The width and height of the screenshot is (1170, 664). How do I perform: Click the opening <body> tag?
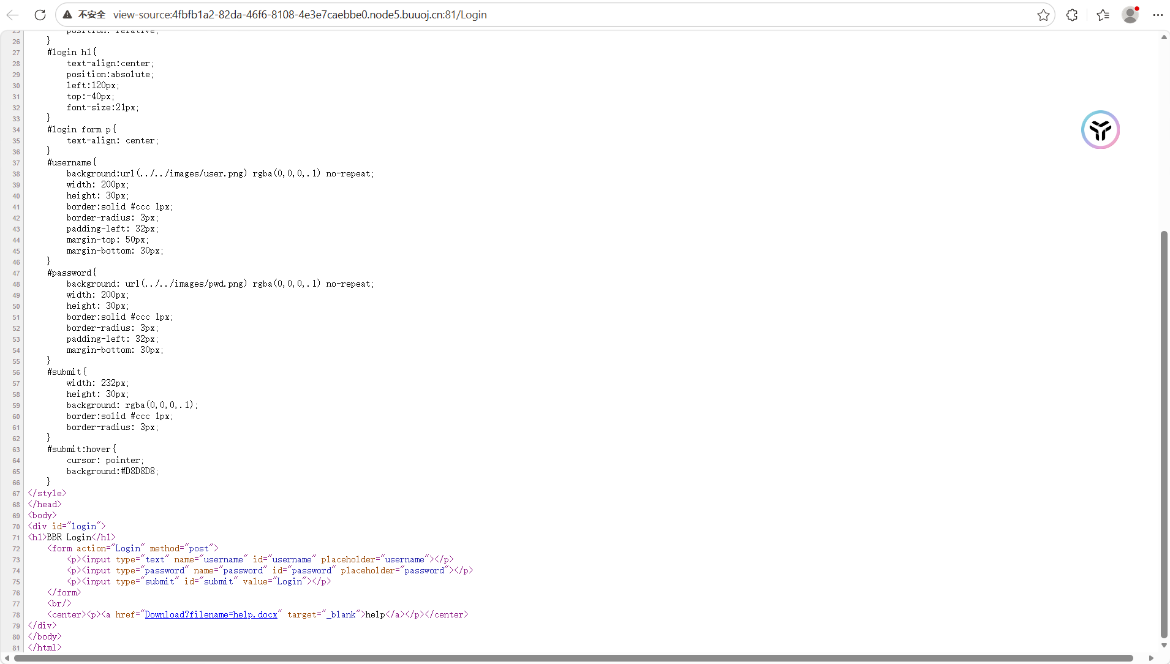[42, 515]
